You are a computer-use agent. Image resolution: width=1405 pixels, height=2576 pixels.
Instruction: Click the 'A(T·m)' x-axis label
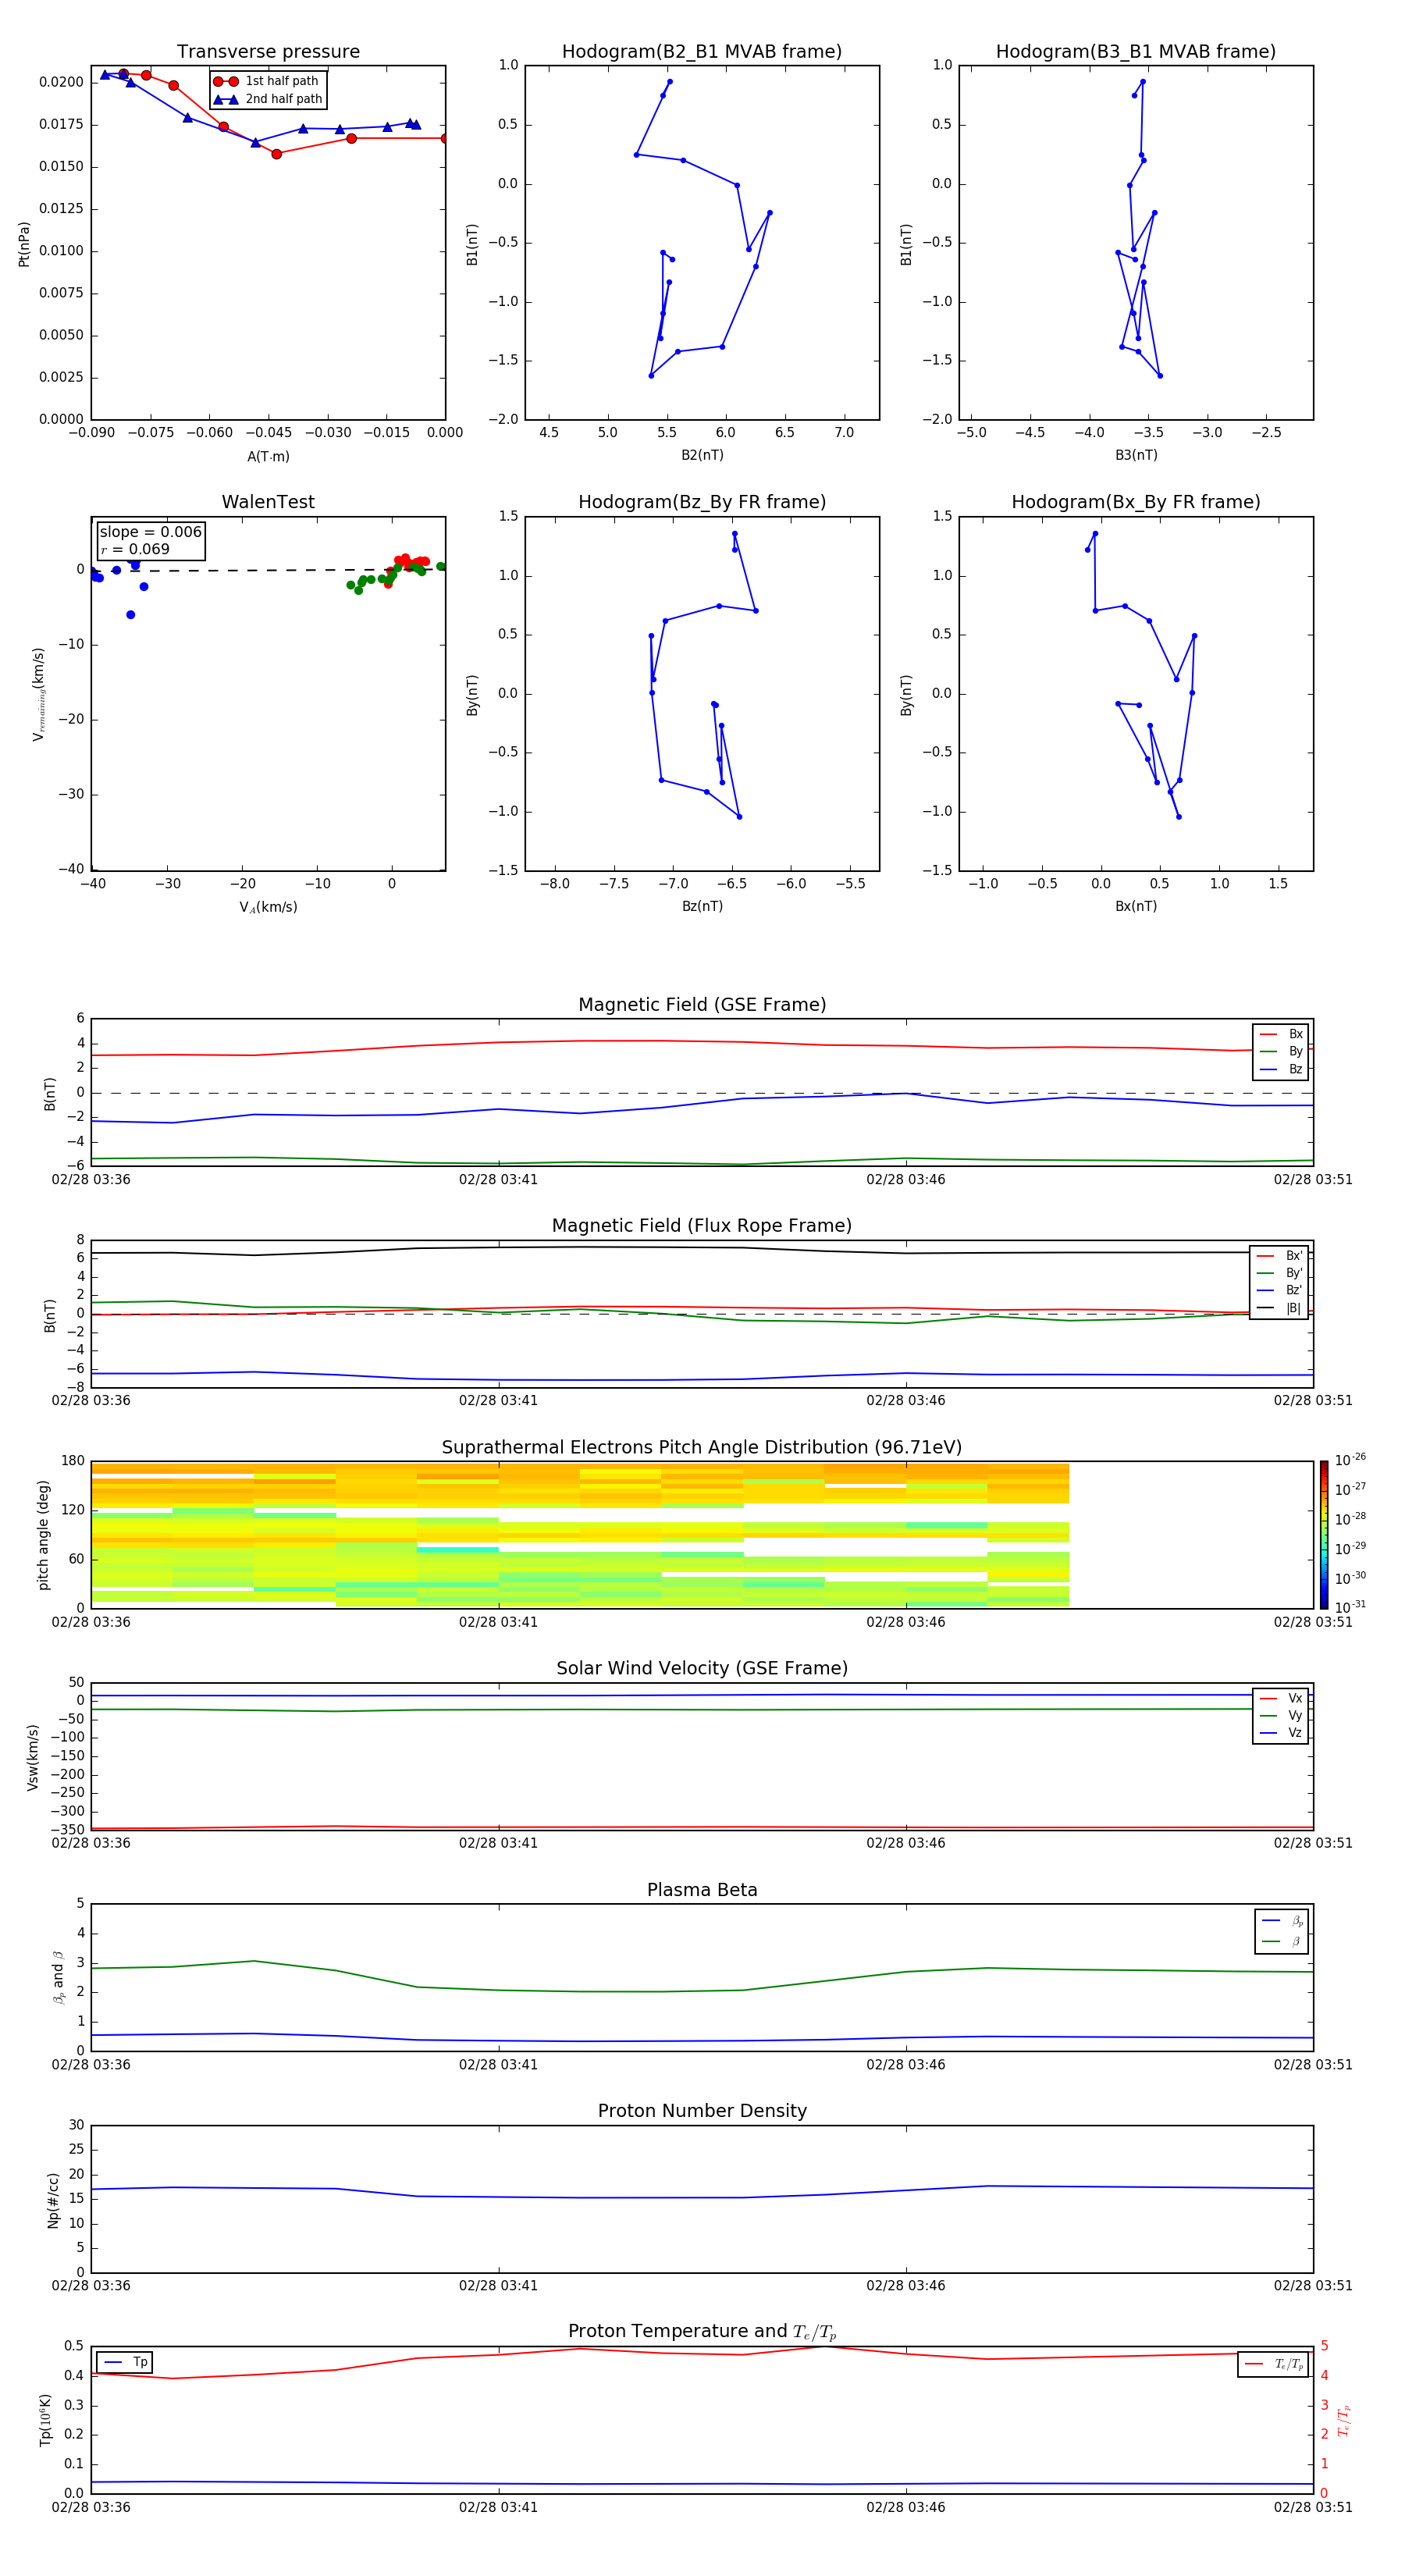click(268, 457)
